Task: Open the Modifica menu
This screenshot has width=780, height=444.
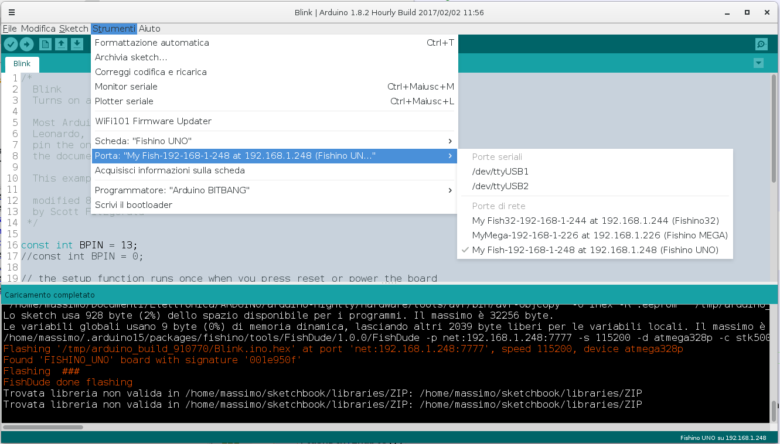Action: pos(38,29)
